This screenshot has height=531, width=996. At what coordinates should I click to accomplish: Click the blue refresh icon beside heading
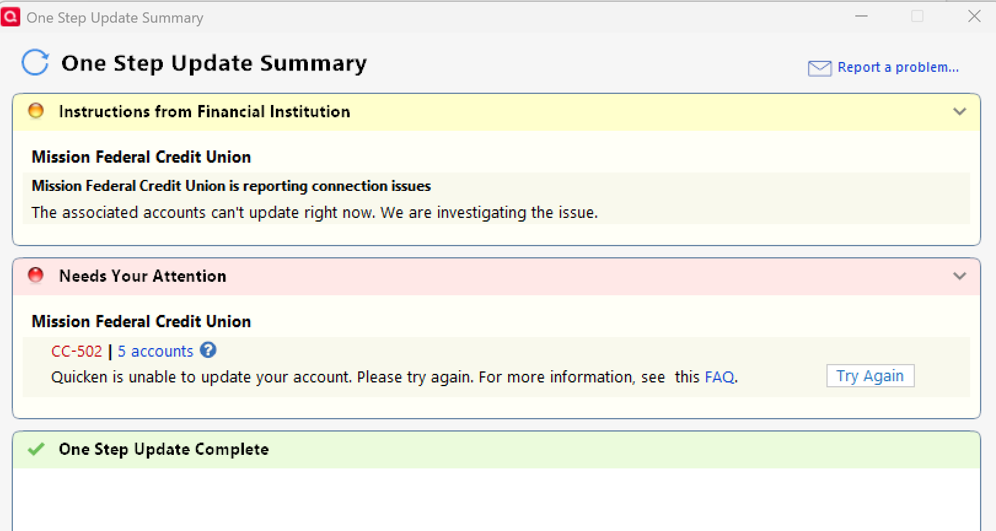pos(35,63)
